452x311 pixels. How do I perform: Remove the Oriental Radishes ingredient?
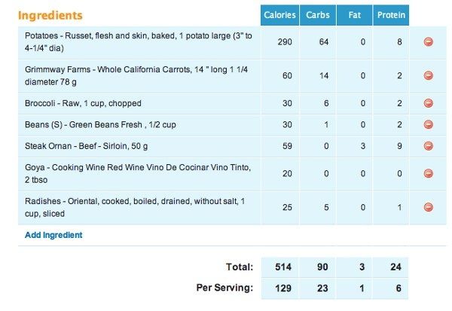[x=428, y=207]
